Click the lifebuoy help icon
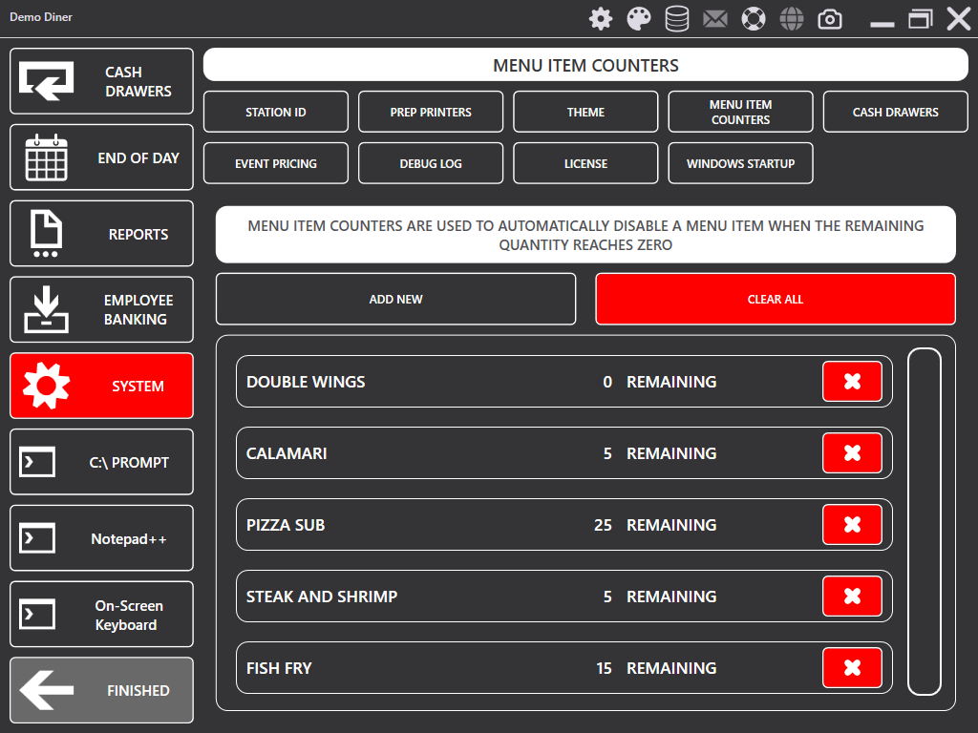This screenshot has height=733, width=978. click(754, 19)
